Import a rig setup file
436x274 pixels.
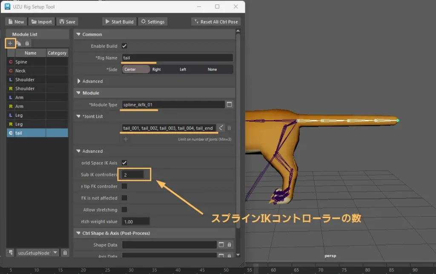[41, 22]
